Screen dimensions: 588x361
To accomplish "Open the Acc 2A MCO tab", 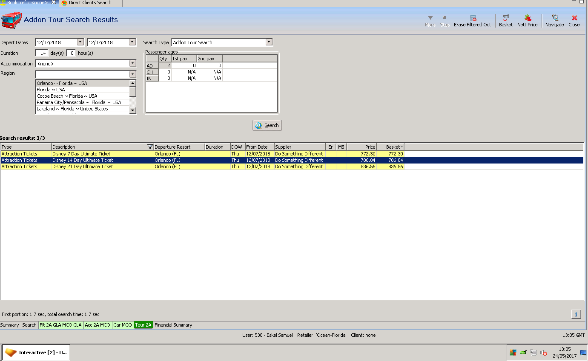I will coord(98,325).
